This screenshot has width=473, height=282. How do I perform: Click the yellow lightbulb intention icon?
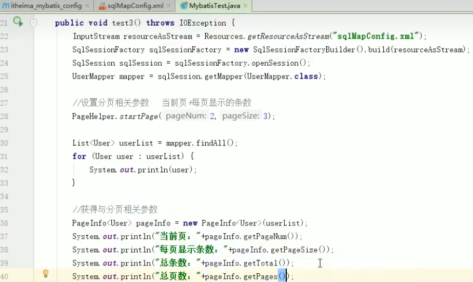tap(46, 274)
